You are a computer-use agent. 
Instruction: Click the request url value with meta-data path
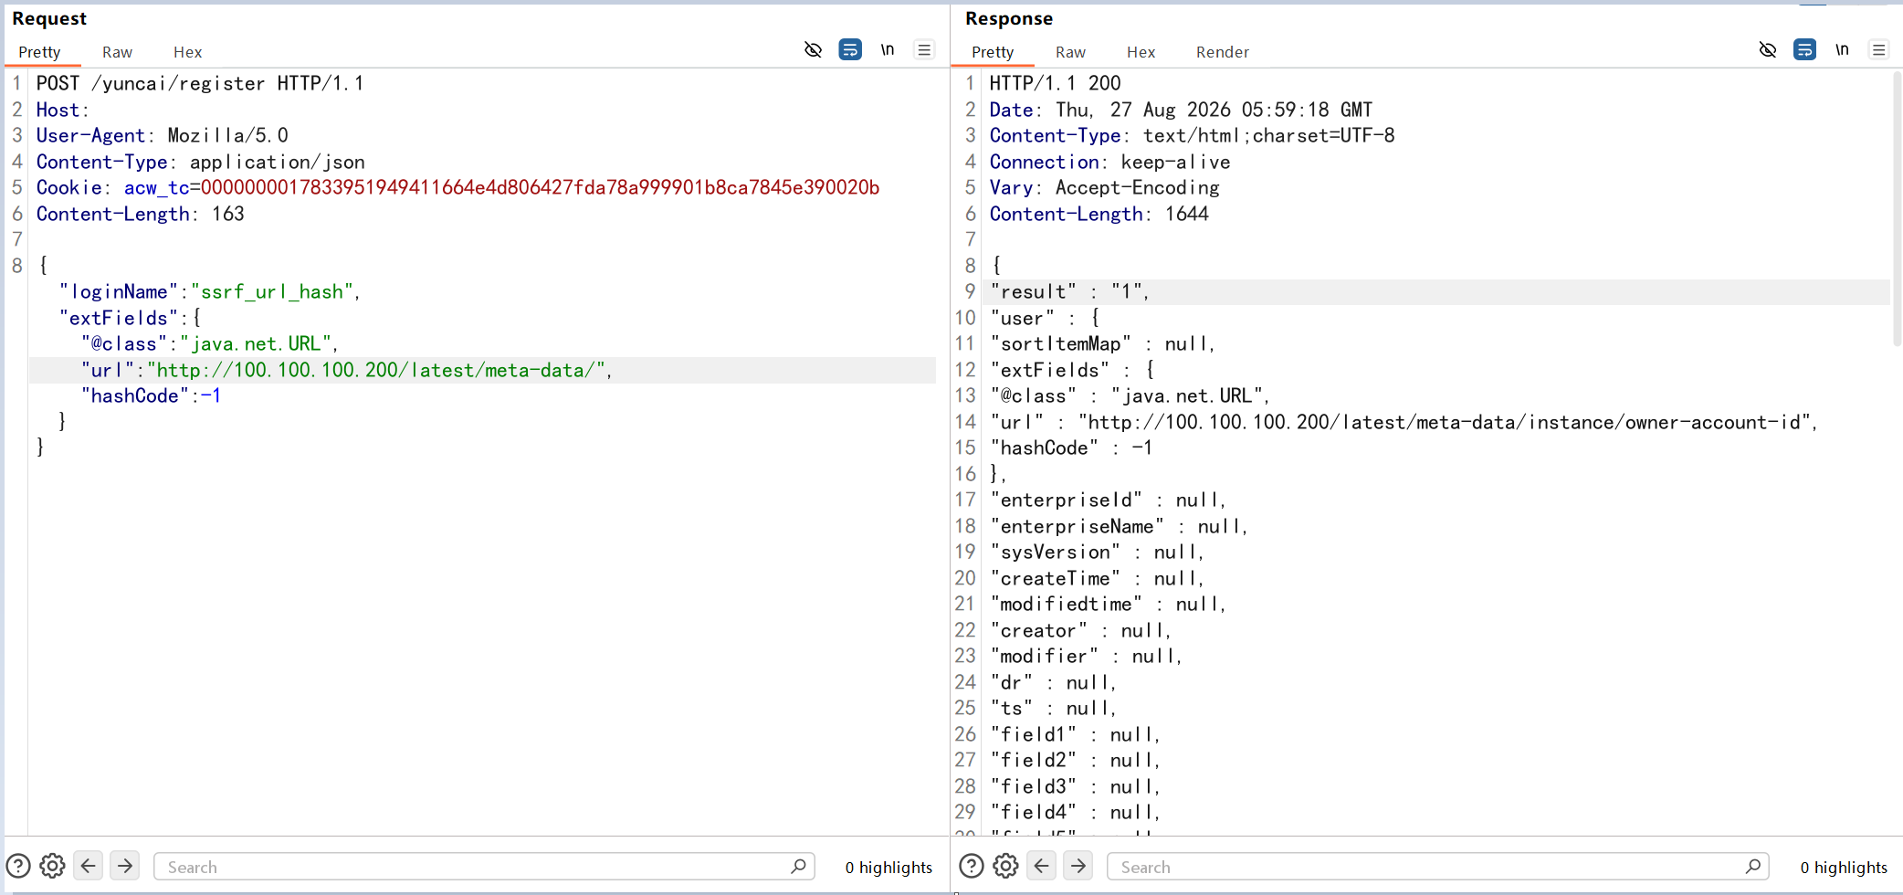[375, 370]
